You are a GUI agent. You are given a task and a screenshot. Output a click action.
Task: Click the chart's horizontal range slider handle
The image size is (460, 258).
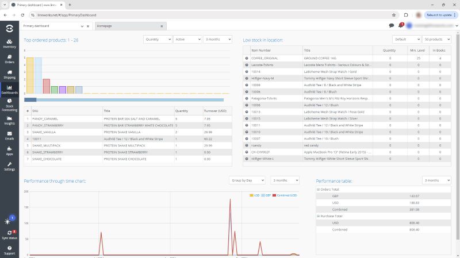30,99
